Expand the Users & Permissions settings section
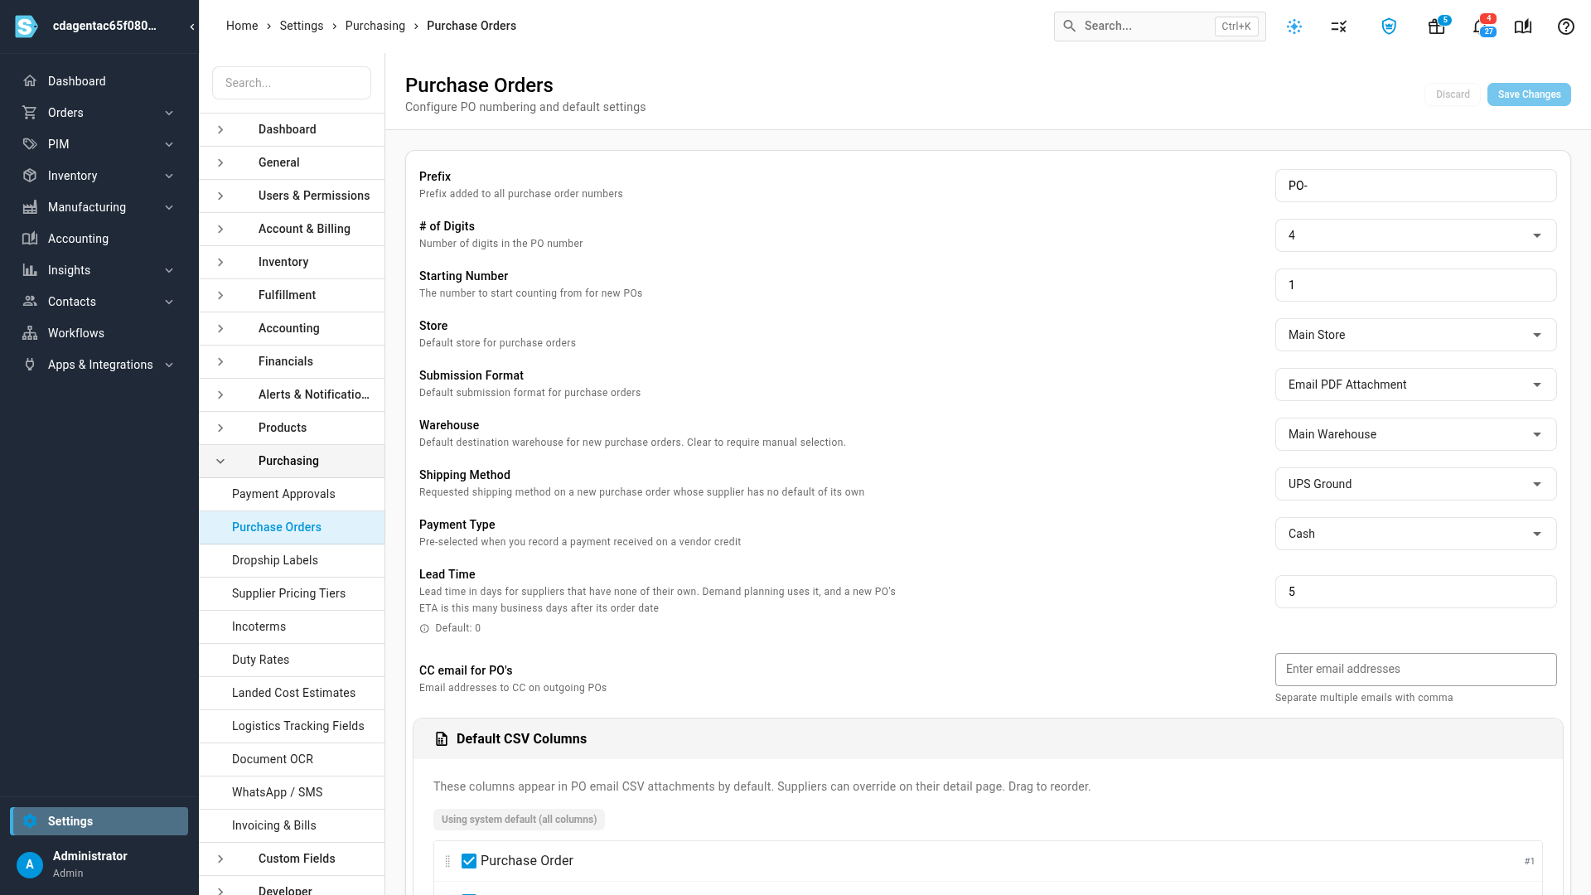The width and height of the screenshot is (1591, 895). 292,196
